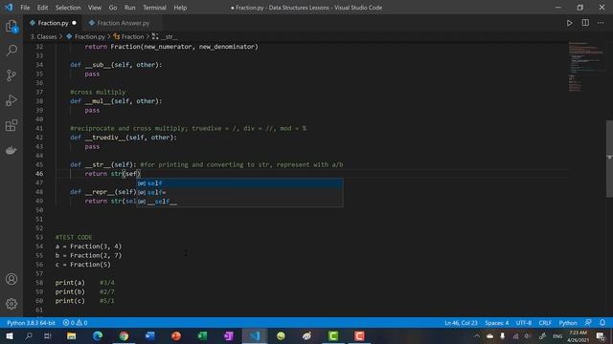Open the Run menu
This screenshot has height=344, width=613.
coord(130,8)
